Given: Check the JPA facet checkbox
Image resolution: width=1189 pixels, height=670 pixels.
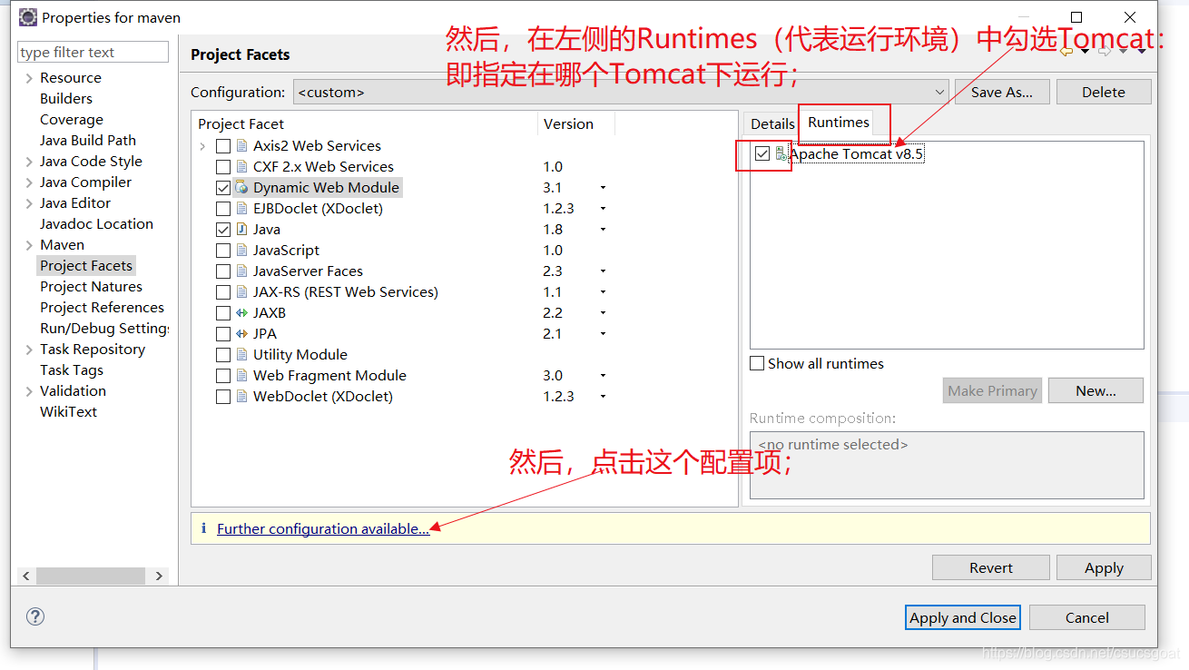Looking at the screenshot, I should point(223,334).
